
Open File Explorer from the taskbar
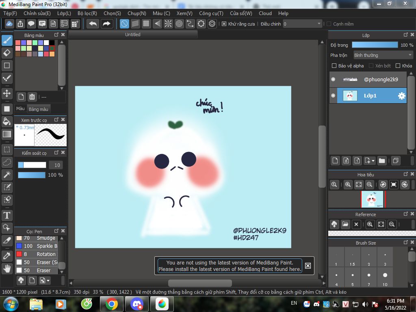(36, 304)
